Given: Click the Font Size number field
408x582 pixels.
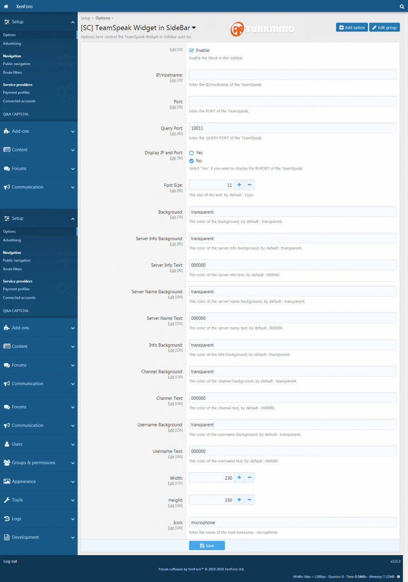Looking at the screenshot, I should (212, 185).
